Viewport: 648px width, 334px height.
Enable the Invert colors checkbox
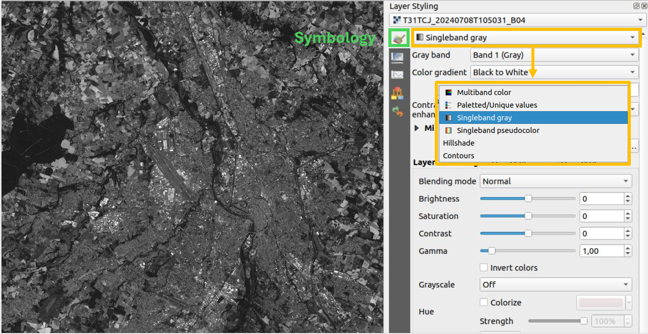pos(484,268)
